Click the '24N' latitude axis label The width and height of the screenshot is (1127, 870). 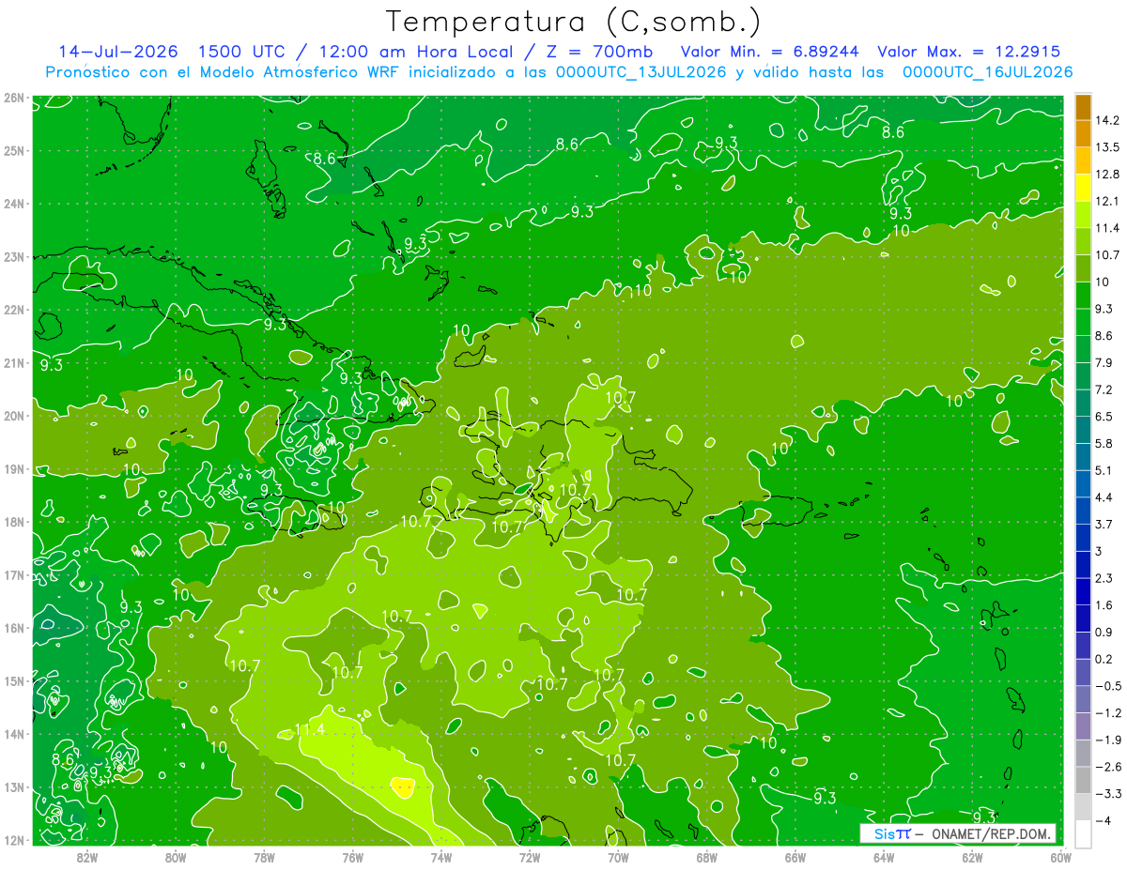tap(14, 204)
